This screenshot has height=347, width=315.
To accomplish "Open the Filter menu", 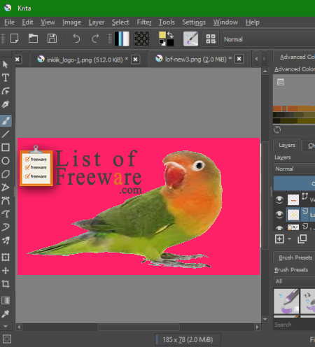I will click(144, 22).
